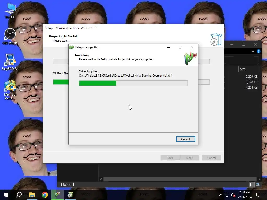Click the '3 items' status bar text

point(66,185)
